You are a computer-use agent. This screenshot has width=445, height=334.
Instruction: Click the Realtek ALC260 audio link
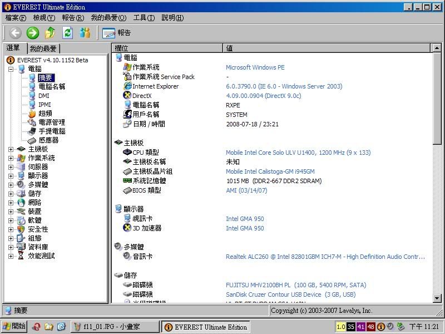[x=325, y=257]
